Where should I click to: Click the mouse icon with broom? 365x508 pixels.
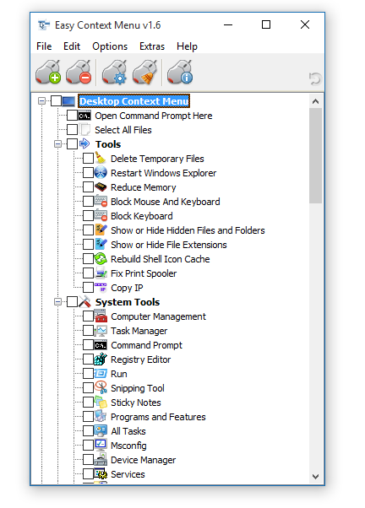(x=144, y=73)
